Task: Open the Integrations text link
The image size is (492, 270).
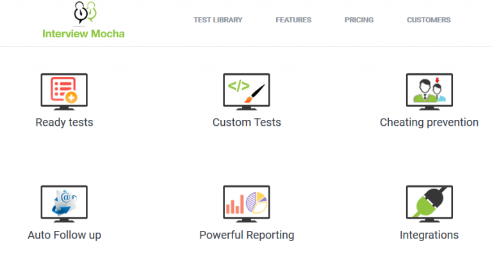Action: pyautogui.click(x=429, y=235)
